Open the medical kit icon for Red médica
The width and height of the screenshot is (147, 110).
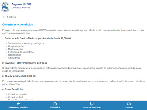(x=55, y=104)
